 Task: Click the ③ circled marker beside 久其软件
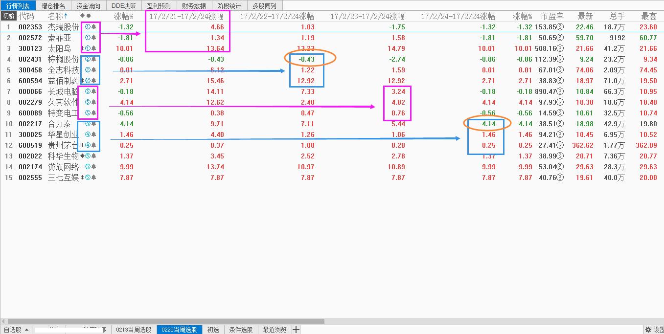point(87,102)
